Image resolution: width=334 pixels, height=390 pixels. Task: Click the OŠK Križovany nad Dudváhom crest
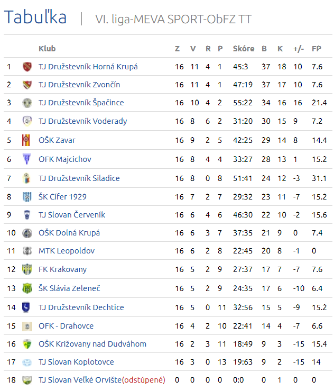point(27,344)
